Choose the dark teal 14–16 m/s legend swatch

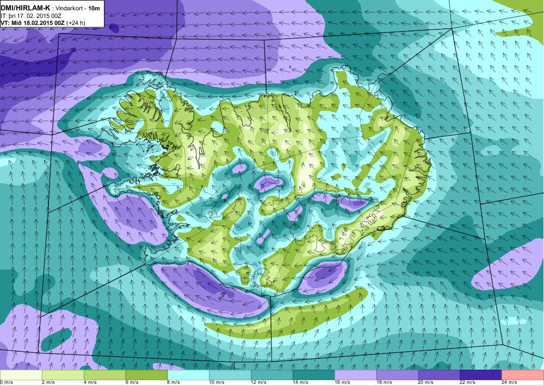314,375
